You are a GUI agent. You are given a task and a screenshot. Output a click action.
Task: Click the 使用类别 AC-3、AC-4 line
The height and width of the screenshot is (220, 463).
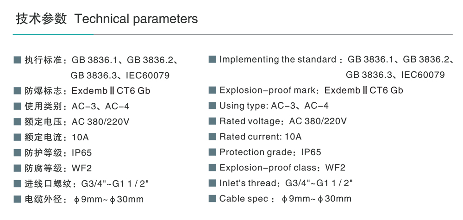point(77,106)
